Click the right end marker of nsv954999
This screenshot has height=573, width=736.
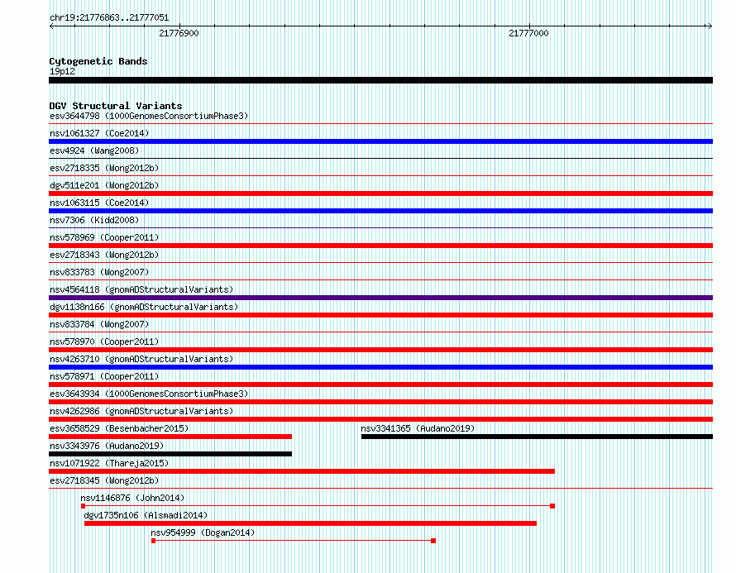(x=433, y=541)
